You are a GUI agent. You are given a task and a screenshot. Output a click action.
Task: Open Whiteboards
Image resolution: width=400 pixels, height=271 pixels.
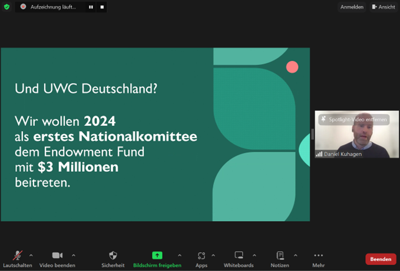239,256
